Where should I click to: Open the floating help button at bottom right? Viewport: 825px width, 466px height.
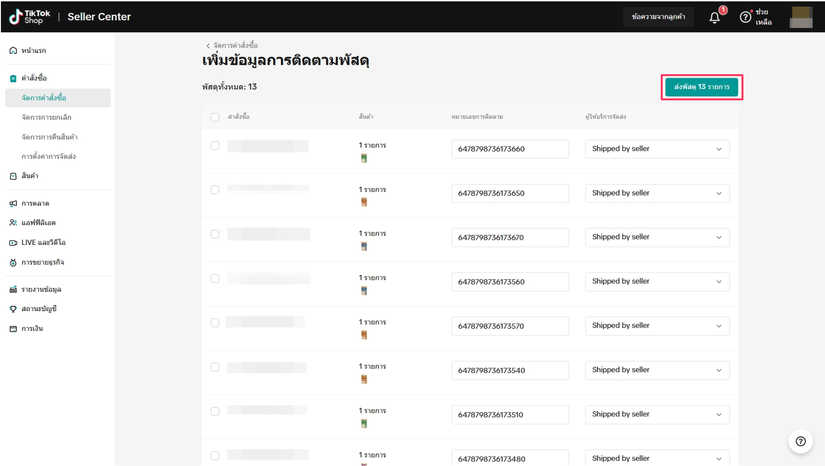800,441
